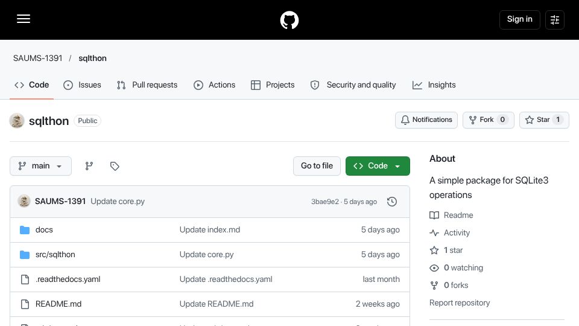Viewport: 579px width, 326px height.
Task: Open the src/sqlthon folder
Action: point(55,255)
